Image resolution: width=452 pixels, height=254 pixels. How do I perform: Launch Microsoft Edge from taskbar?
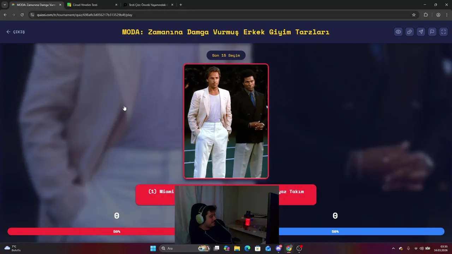pyautogui.click(x=248, y=248)
